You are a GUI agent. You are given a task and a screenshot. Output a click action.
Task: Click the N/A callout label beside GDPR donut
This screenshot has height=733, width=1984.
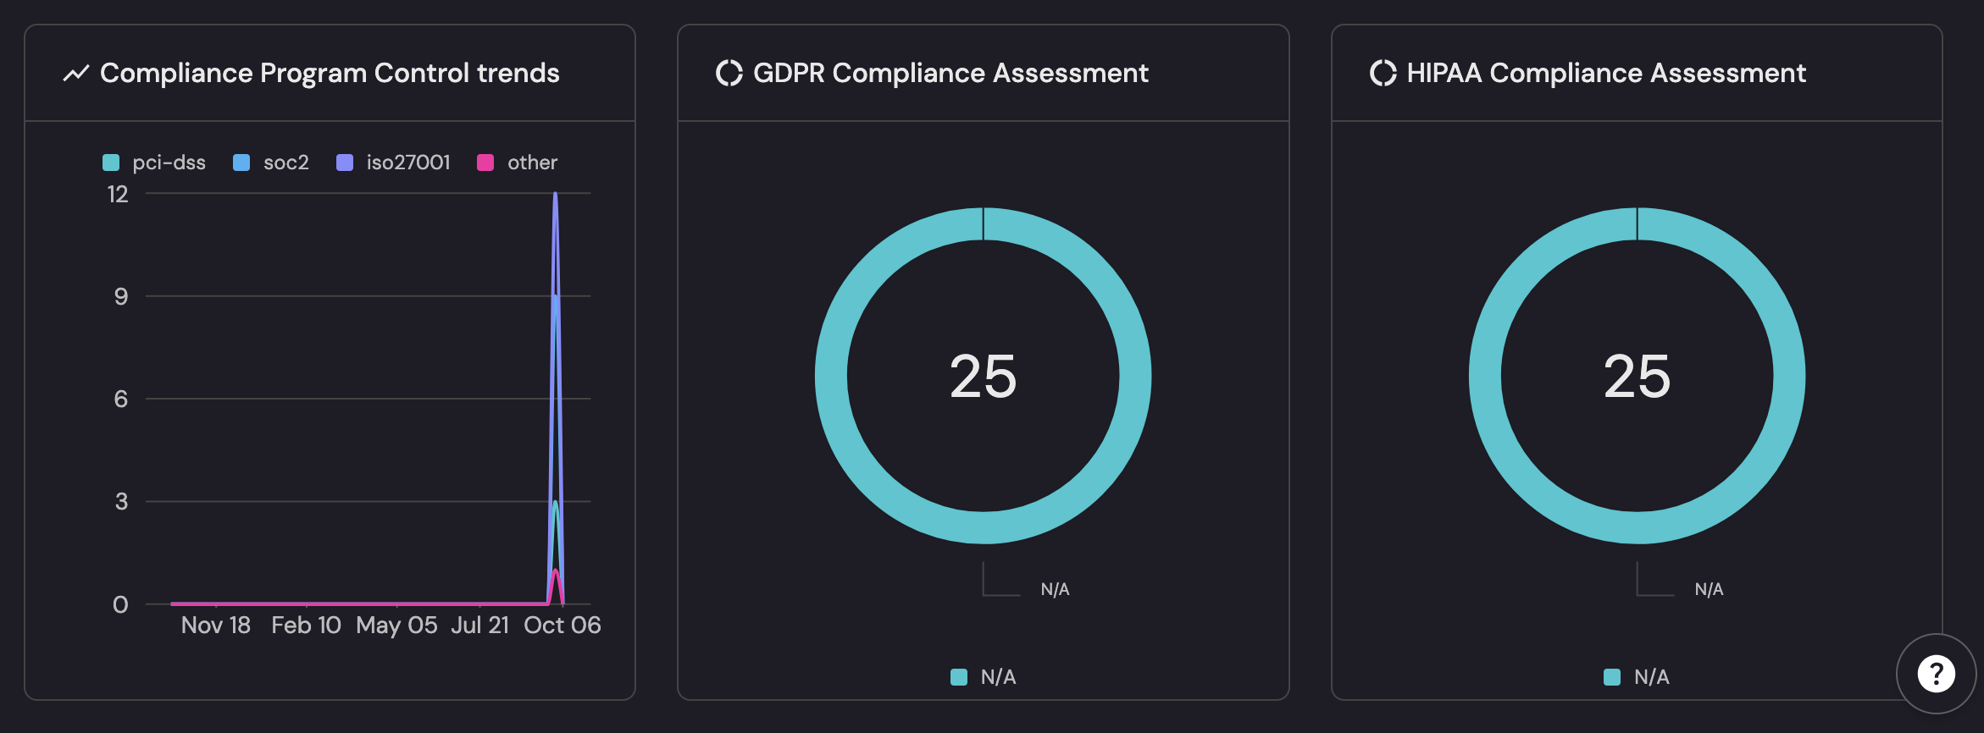(1055, 589)
